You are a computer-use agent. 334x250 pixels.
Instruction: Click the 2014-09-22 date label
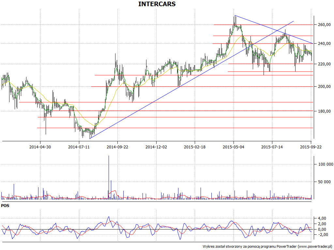tap(117, 147)
